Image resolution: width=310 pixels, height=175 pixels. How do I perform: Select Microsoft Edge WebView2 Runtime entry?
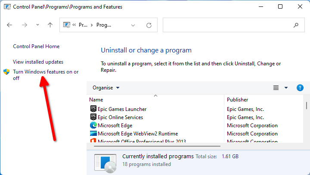pyautogui.click(x=138, y=134)
